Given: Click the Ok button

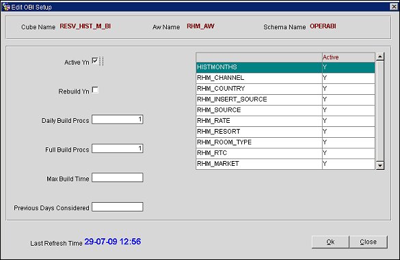Looking at the screenshot, I should click(330, 242).
